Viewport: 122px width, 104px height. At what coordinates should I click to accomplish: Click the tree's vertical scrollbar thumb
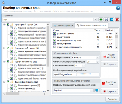point(48,46)
